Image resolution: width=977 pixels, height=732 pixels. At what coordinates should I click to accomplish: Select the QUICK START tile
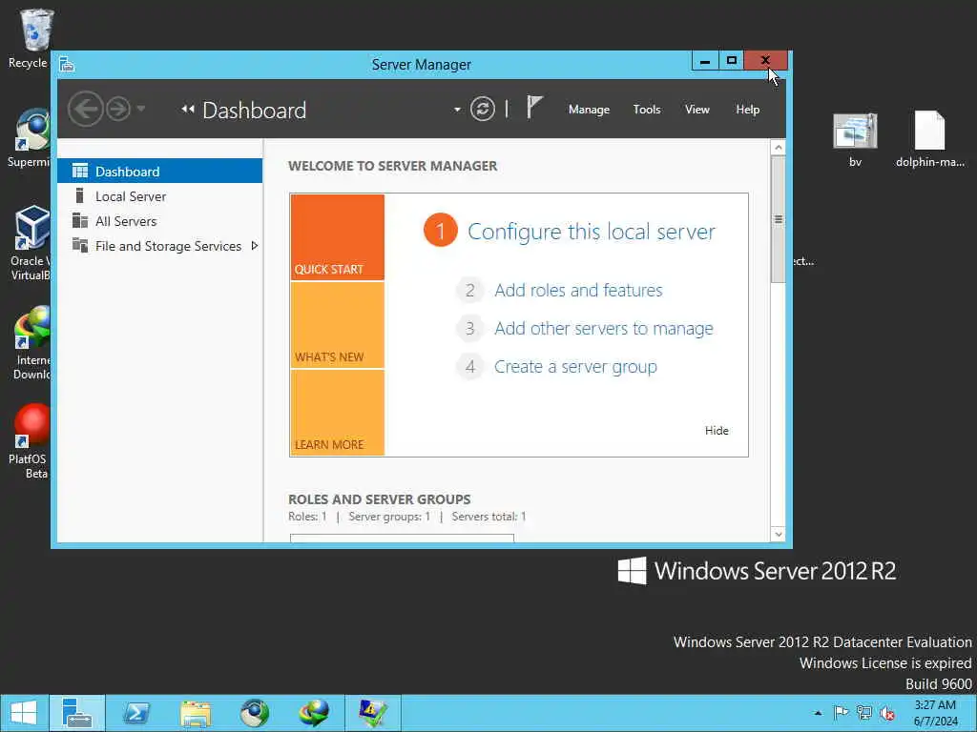click(337, 237)
